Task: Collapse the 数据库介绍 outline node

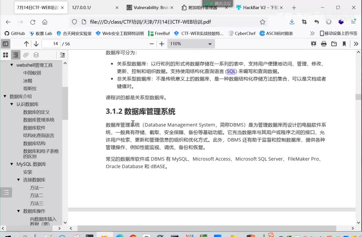Action: point(5,96)
